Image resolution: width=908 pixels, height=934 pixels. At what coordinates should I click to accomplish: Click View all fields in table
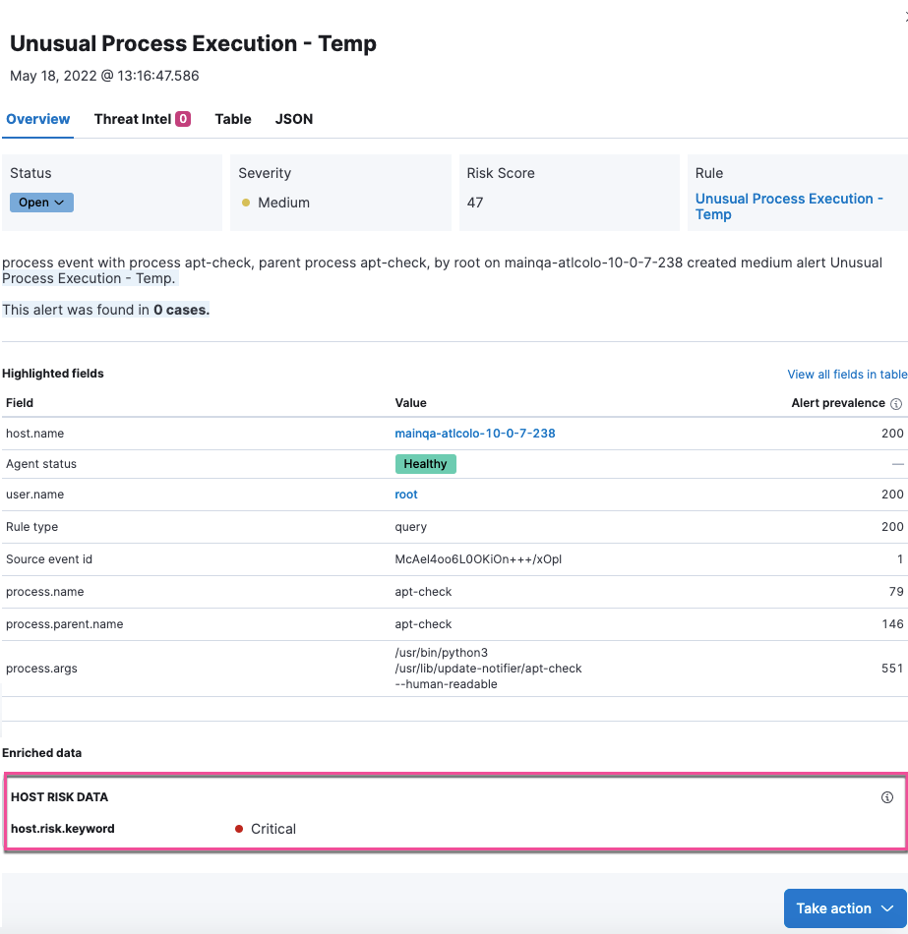tap(847, 375)
